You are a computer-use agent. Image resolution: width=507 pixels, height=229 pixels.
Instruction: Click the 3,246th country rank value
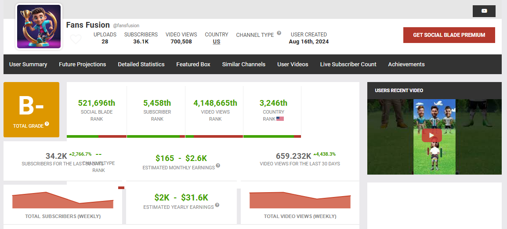tap(274, 103)
